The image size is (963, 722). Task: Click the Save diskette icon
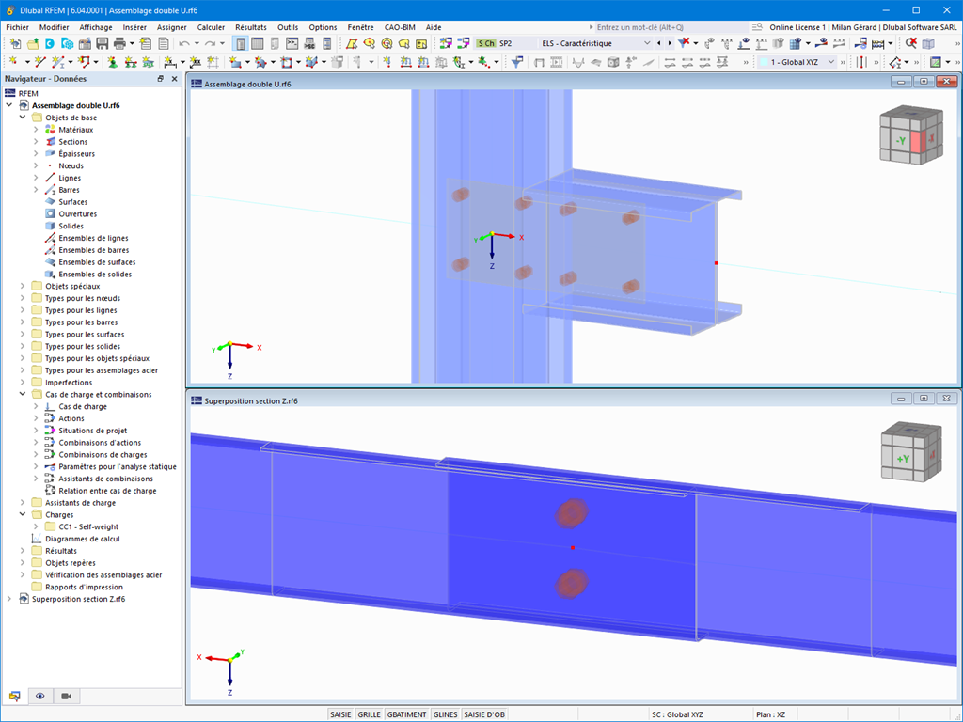click(103, 43)
